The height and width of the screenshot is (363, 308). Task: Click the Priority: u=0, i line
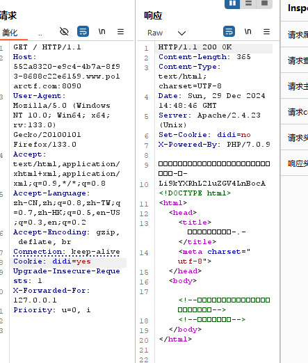point(52,310)
